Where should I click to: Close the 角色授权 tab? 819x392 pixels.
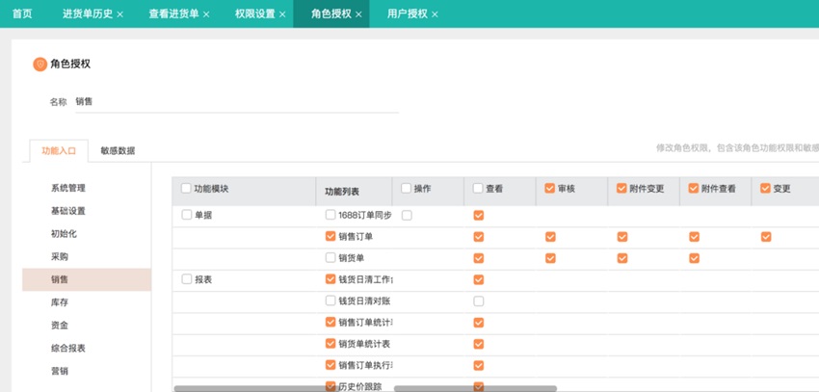pyautogui.click(x=358, y=14)
